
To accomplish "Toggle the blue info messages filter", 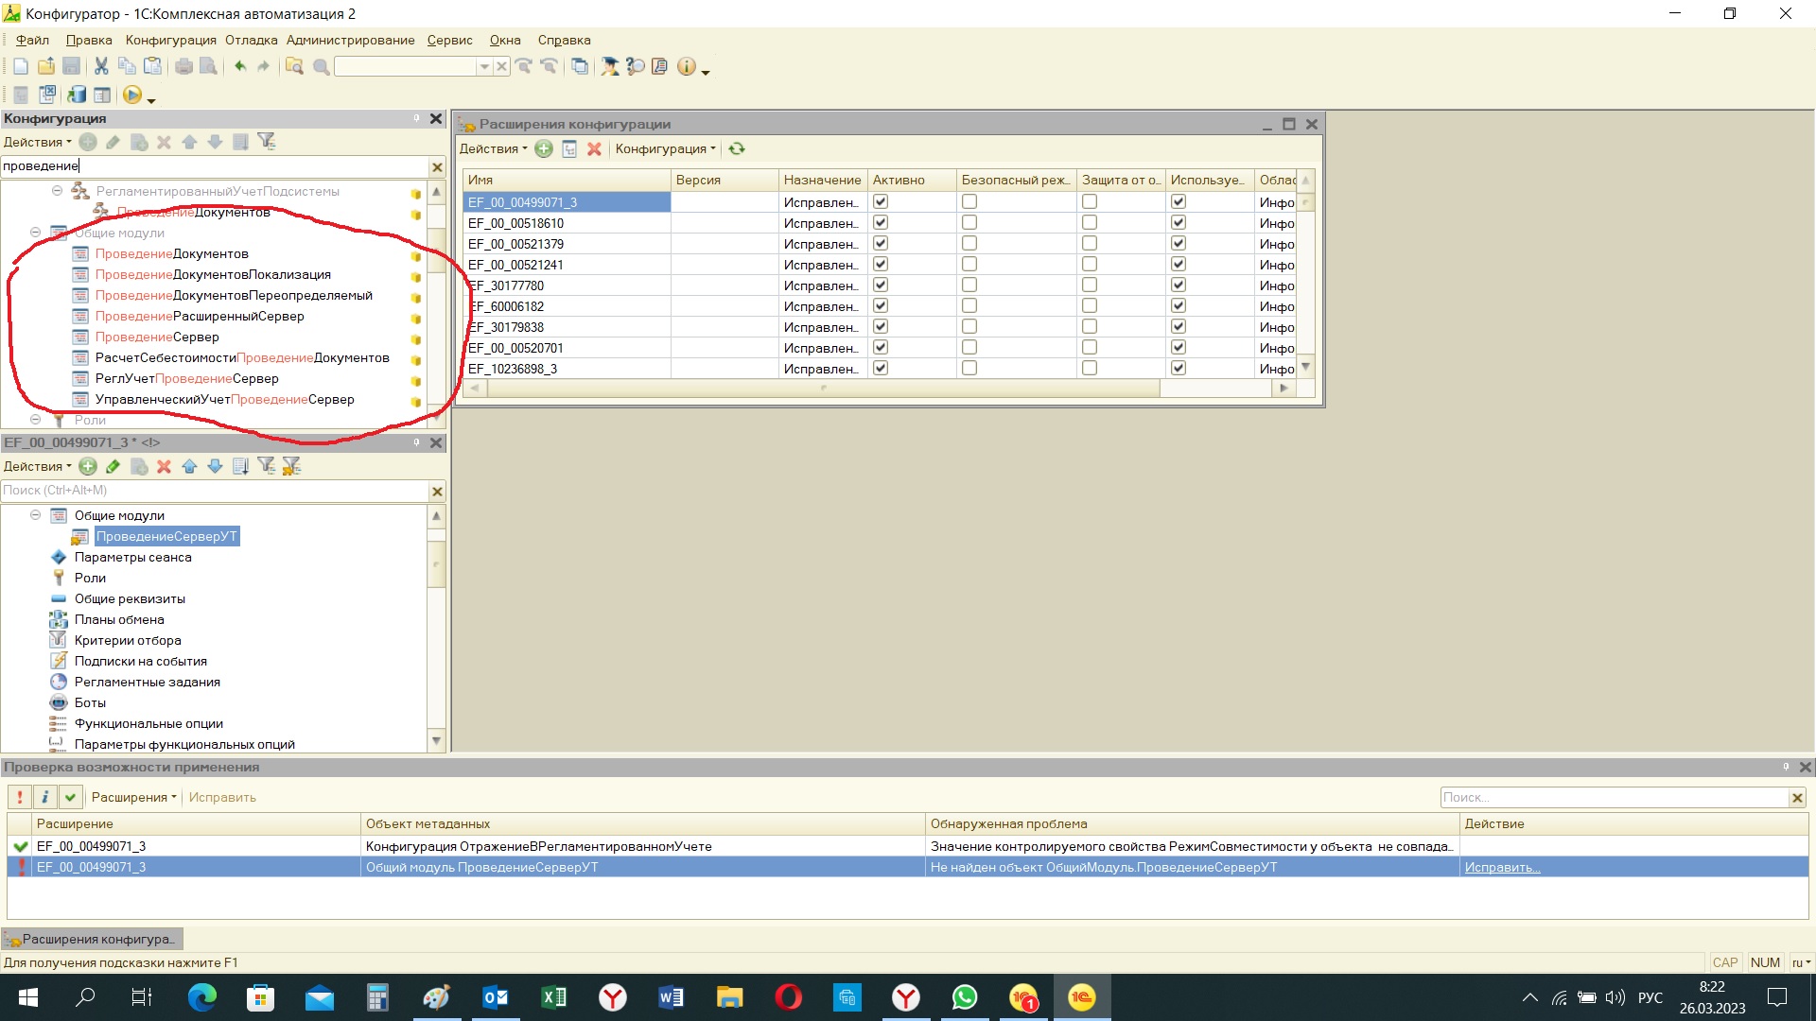I will click(44, 797).
